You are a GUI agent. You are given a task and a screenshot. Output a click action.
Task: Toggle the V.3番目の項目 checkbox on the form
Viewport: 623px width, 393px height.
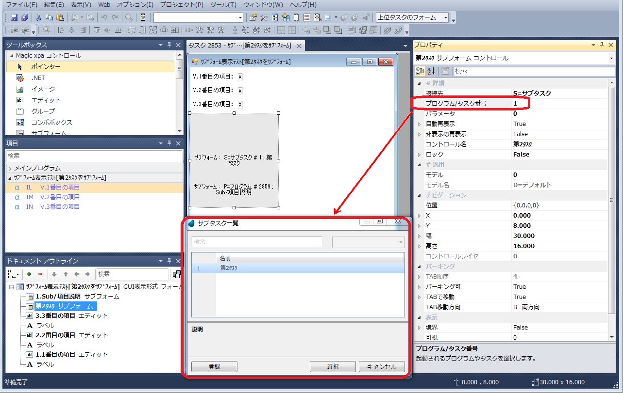point(240,104)
